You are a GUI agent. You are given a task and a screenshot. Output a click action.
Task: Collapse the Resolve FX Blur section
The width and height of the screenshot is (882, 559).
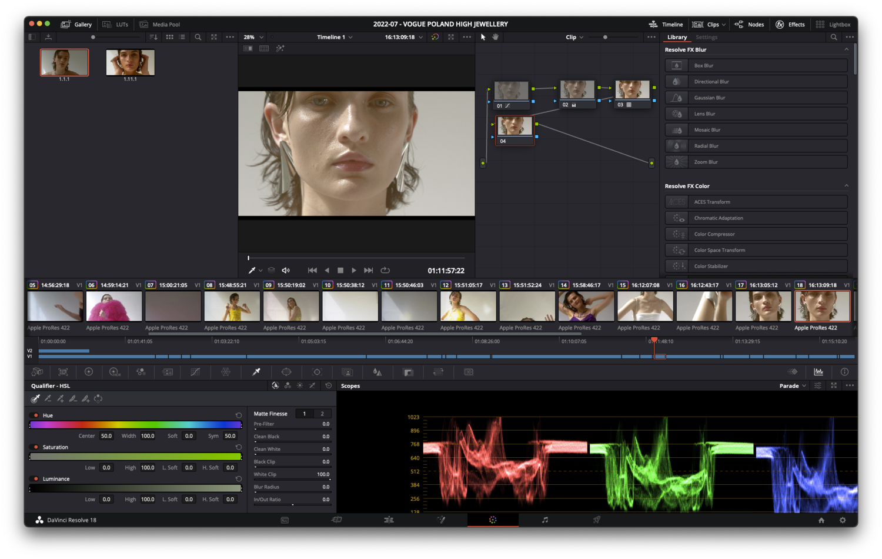coord(846,49)
